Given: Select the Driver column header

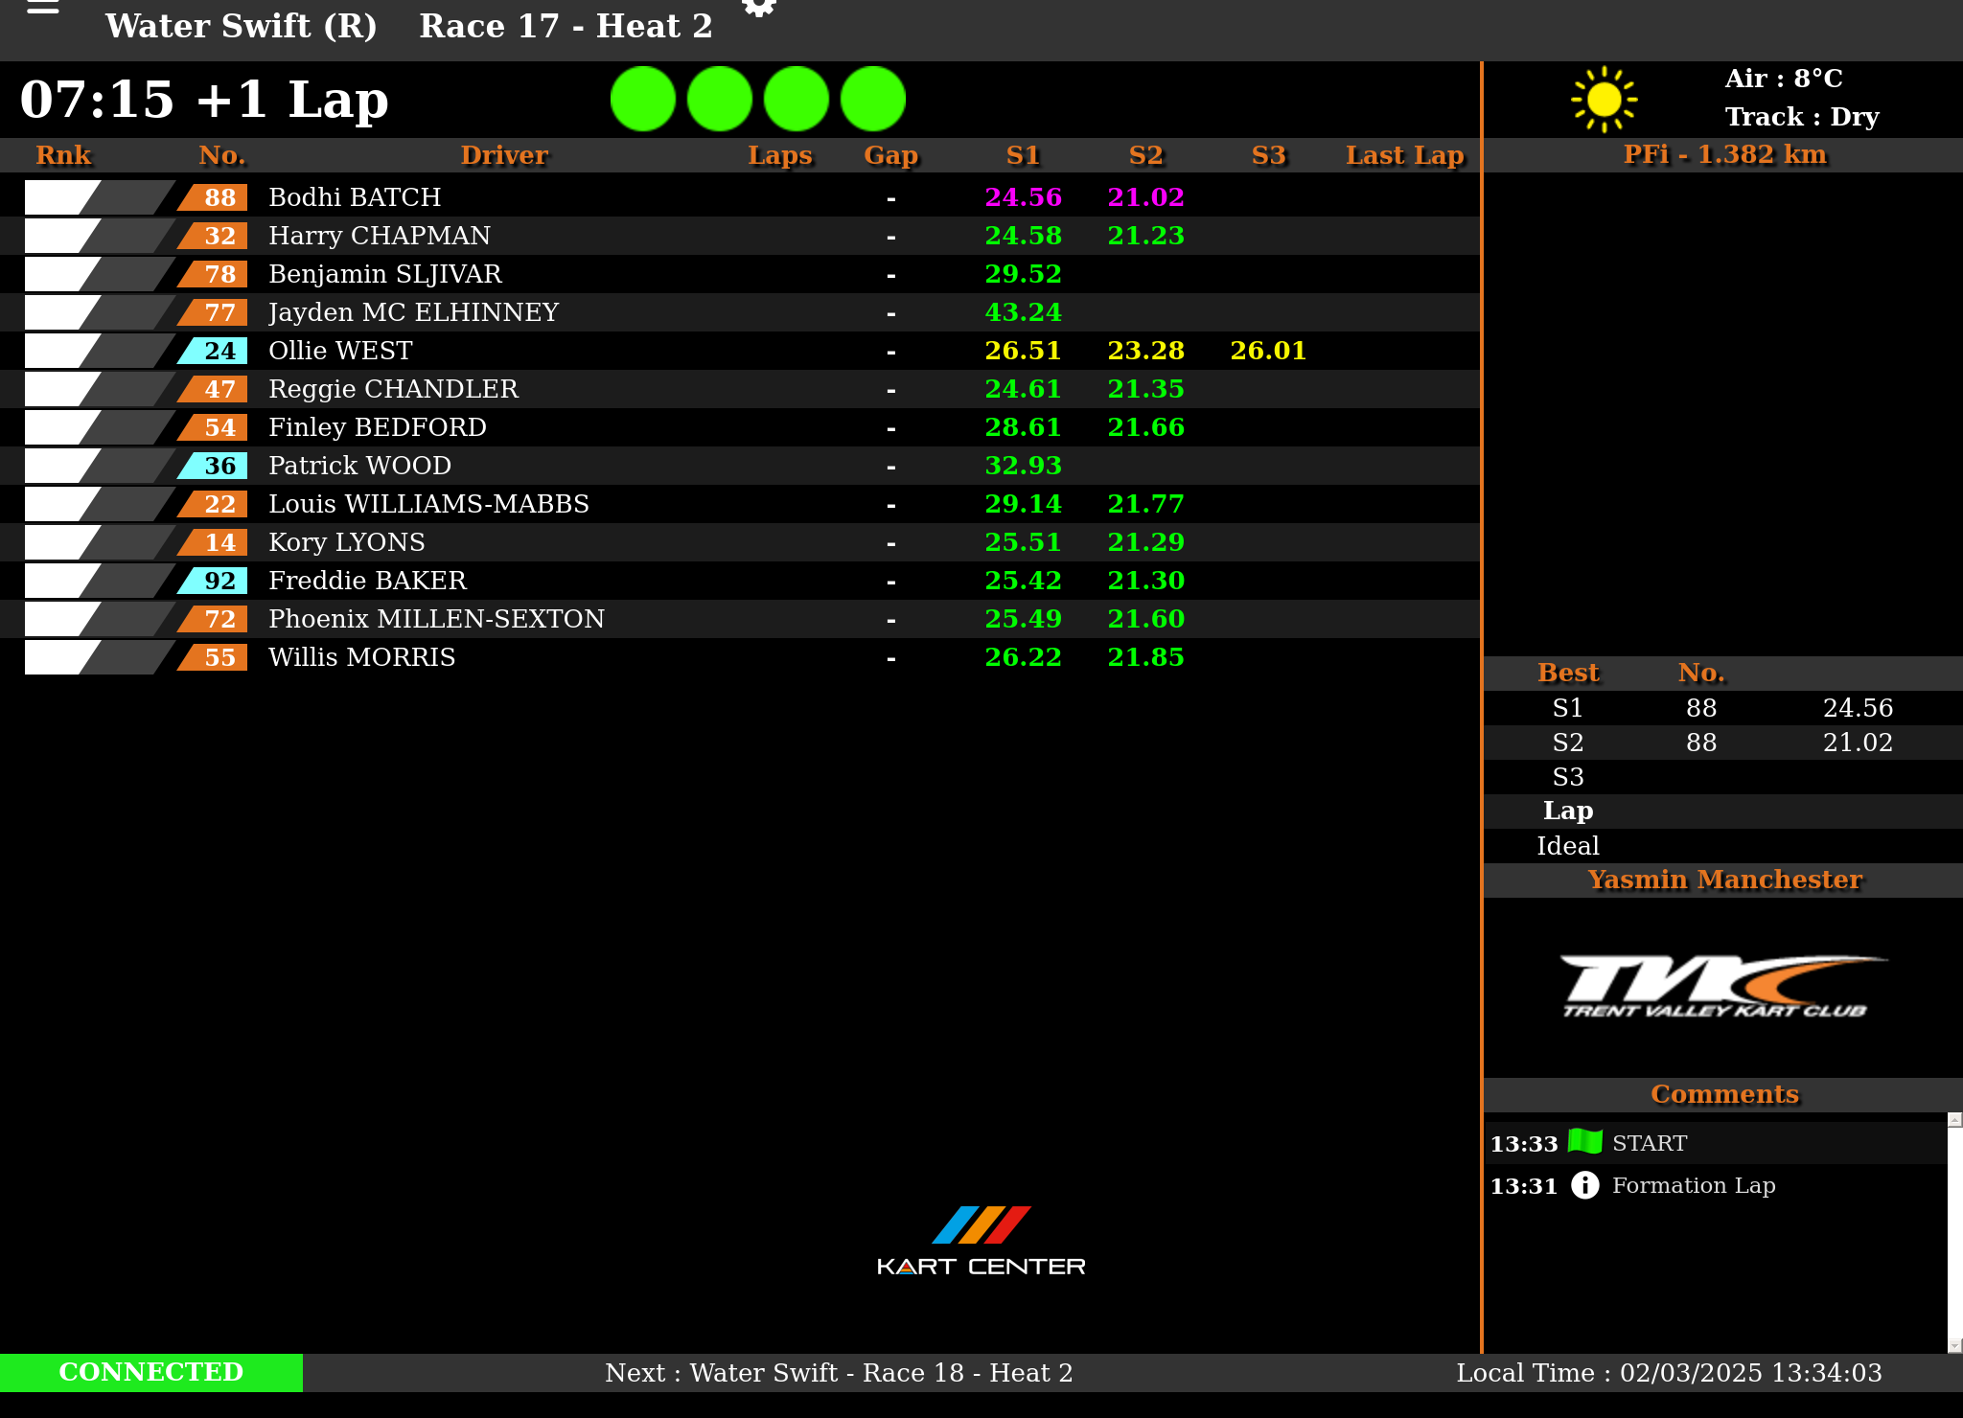Looking at the screenshot, I should point(504,155).
